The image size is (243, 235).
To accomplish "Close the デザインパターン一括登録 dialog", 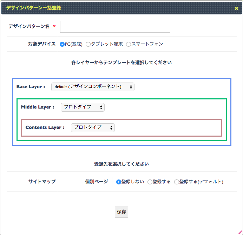I will (236, 8).
